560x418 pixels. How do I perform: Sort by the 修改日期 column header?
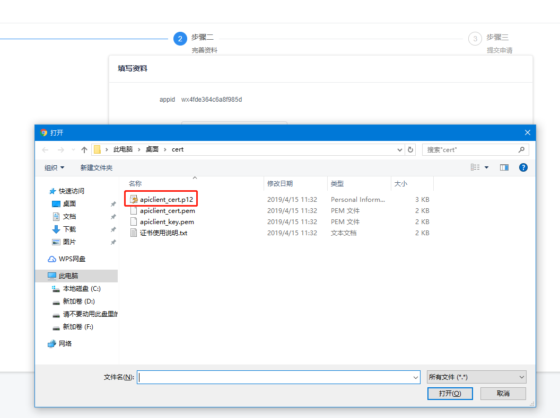279,184
